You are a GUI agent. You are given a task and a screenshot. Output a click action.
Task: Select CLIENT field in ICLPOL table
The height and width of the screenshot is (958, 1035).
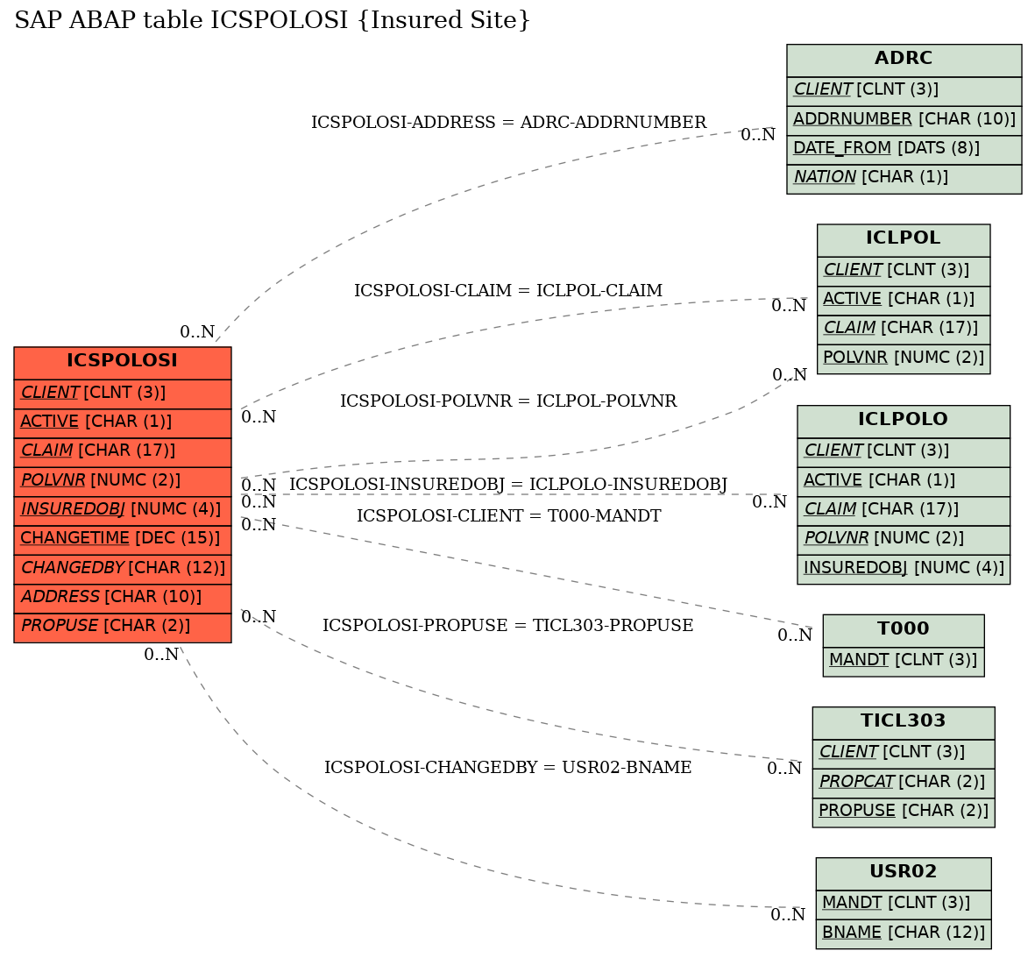tap(903, 271)
